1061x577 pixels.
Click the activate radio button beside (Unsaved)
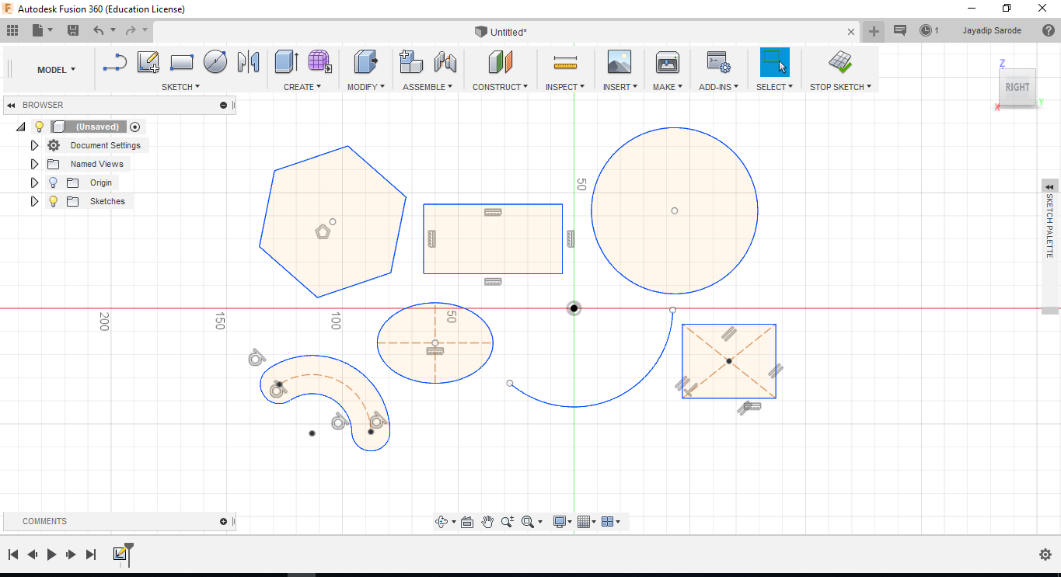click(x=135, y=127)
